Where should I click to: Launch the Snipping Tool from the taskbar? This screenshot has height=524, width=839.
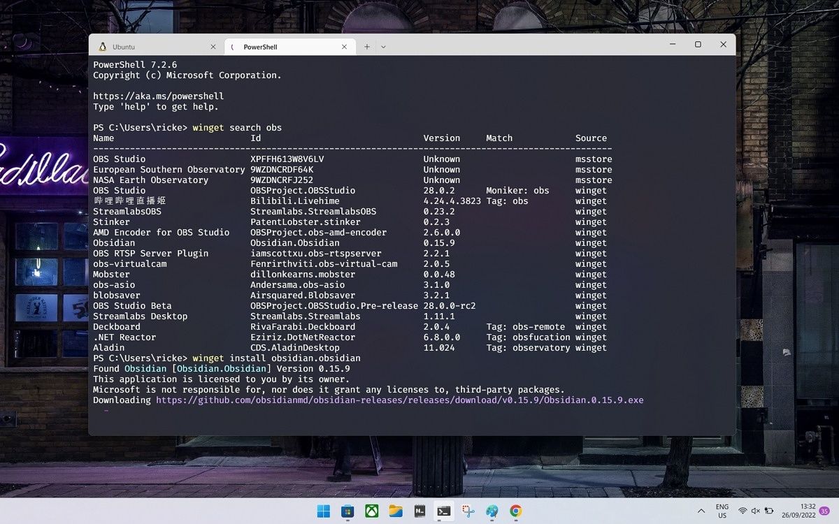pos(467,511)
